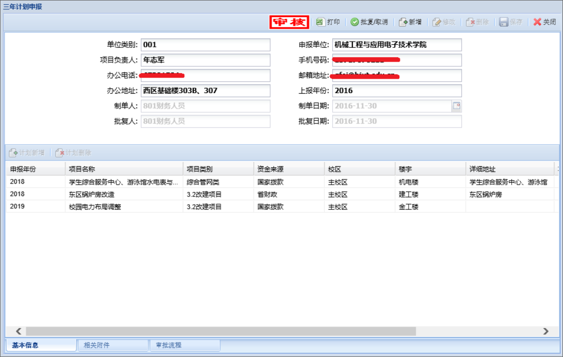Click the 修改 edit pencil icon
The height and width of the screenshot is (357, 563).
437,22
